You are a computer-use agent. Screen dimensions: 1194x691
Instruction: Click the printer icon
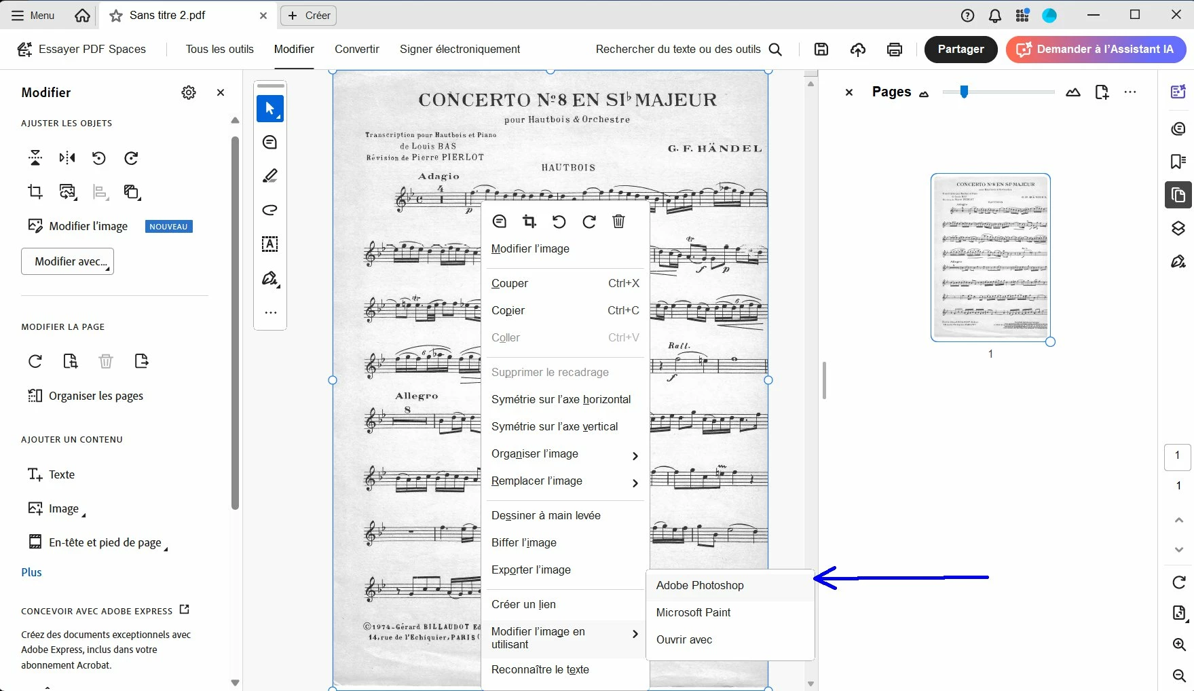click(x=895, y=49)
